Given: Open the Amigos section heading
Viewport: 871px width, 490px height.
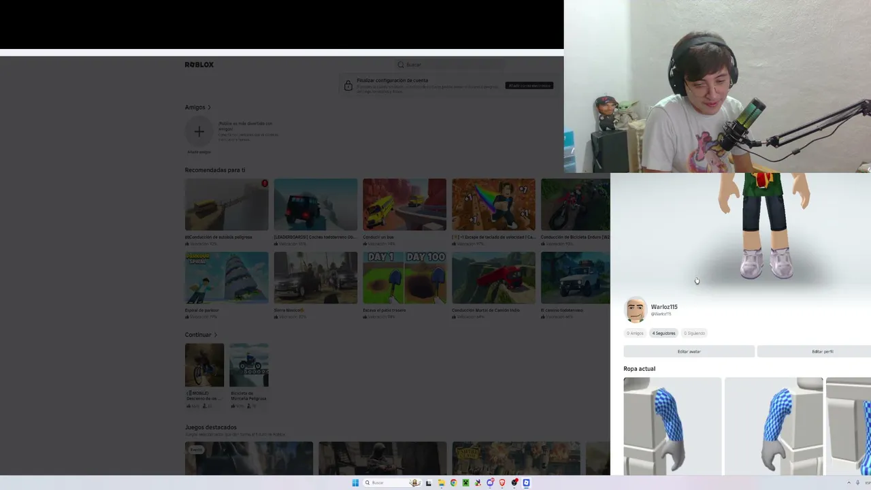Looking at the screenshot, I should [x=195, y=108].
